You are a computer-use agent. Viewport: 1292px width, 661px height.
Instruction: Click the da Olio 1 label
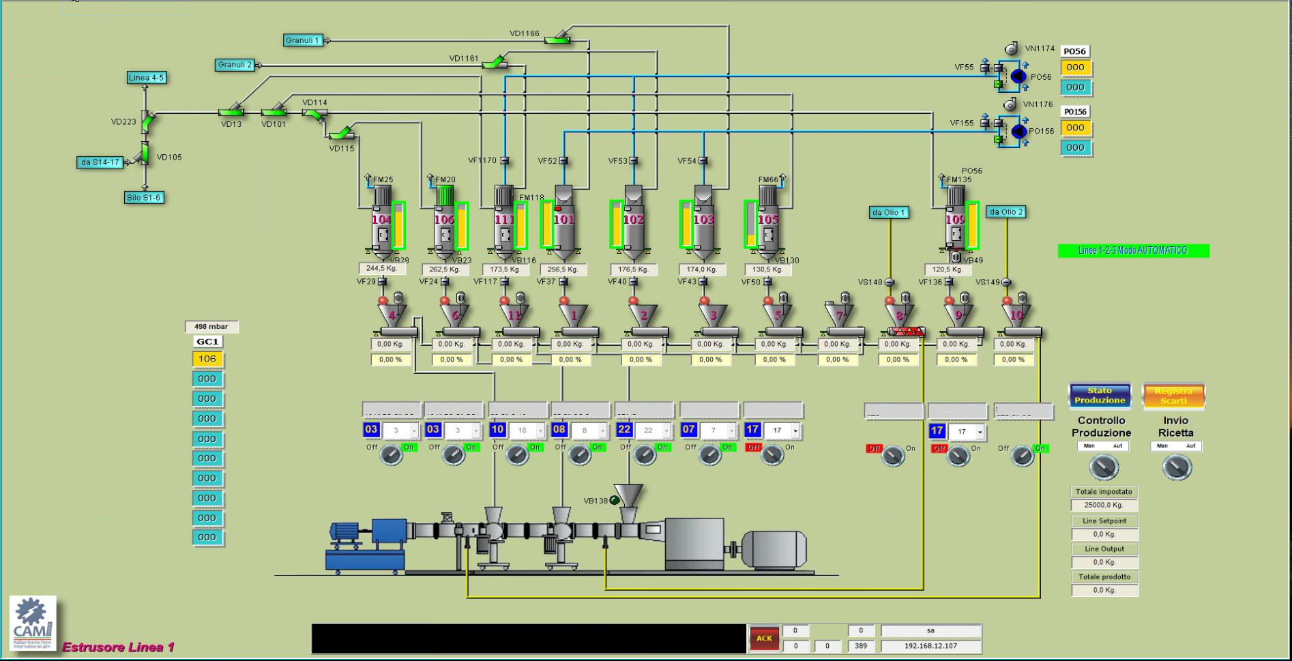pyautogui.click(x=889, y=213)
